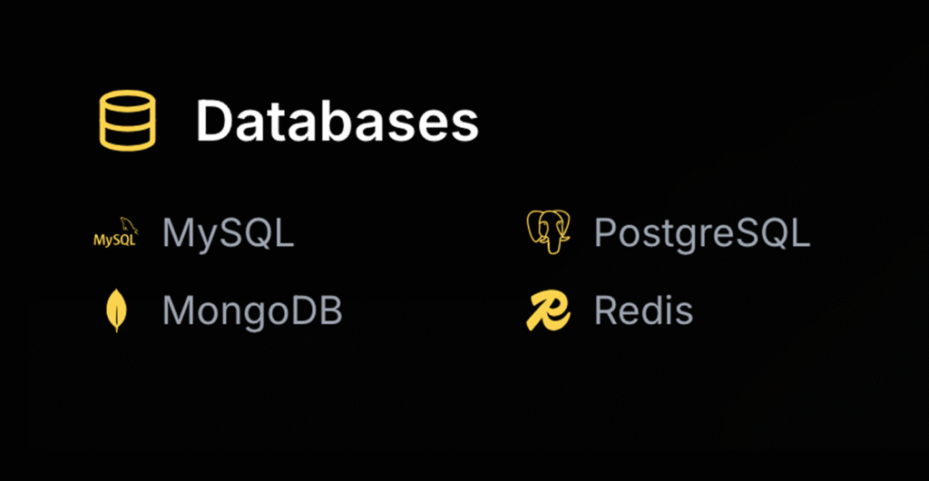Tap the elephant head outline logo
The image size is (929, 481).
[548, 232]
